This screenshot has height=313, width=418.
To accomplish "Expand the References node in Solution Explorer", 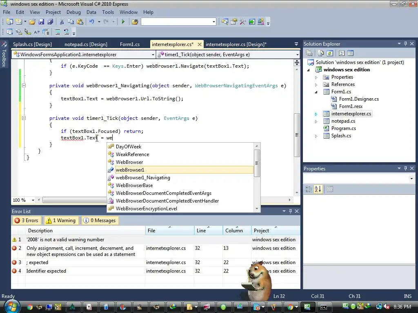I will (x=316, y=85).
